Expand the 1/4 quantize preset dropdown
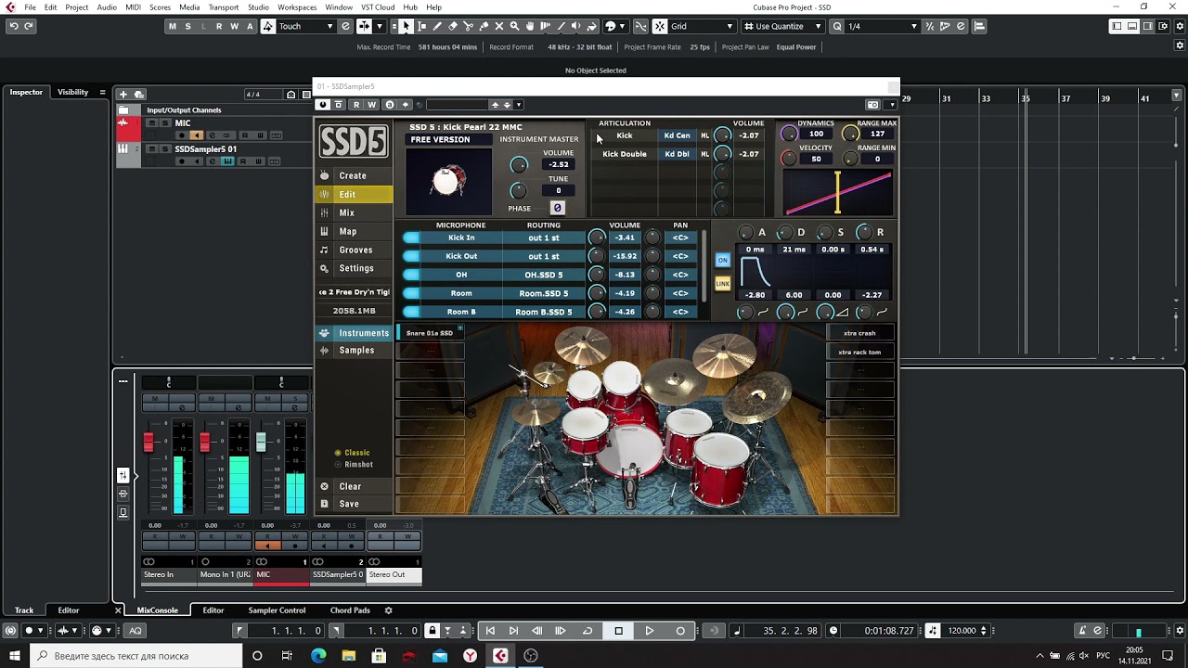This screenshot has height=668, width=1188. click(883, 26)
